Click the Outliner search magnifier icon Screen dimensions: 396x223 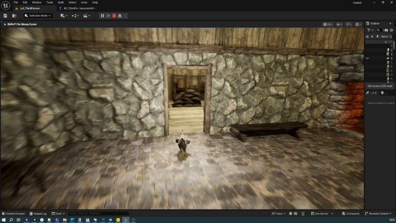[378, 30]
